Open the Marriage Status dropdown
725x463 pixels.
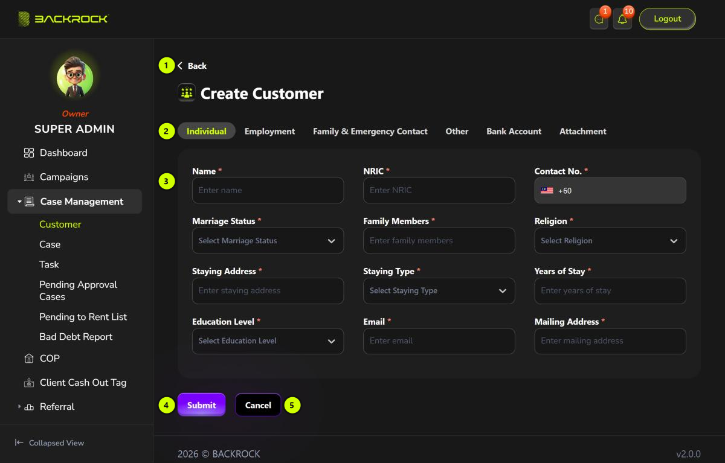click(268, 240)
